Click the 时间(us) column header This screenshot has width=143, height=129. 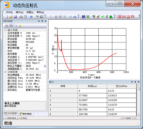[x=92, y=86]
